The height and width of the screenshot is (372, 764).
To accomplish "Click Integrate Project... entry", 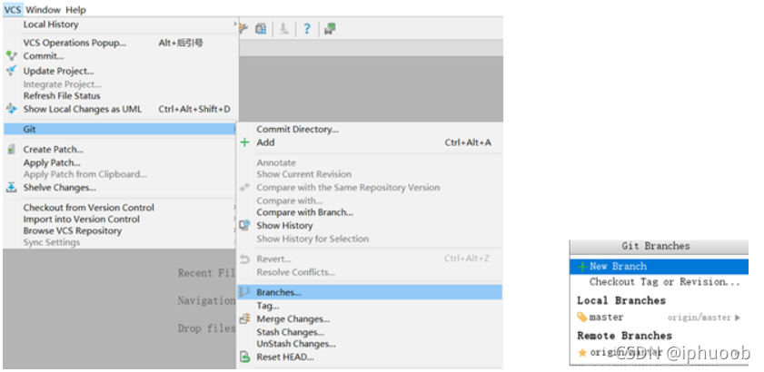I will pyautogui.click(x=63, y=84).
